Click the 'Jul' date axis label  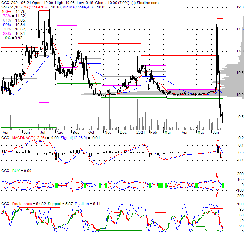42,133
